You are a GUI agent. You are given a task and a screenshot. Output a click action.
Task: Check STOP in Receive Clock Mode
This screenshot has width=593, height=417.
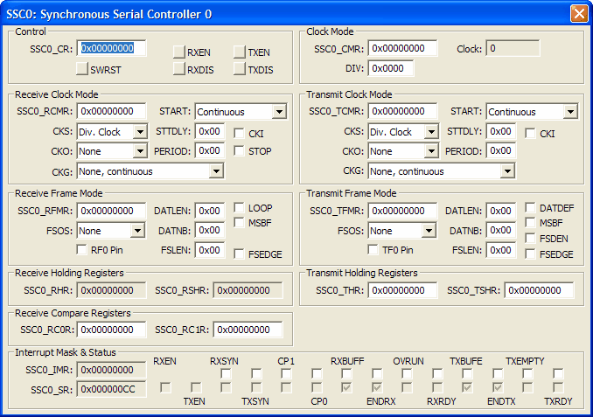point(240,151)
